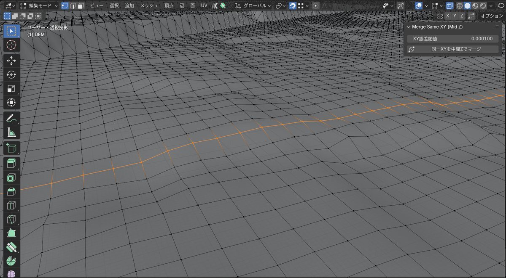Open the 面 menu
The image size is (506, 278).
(x=192, y=6)
